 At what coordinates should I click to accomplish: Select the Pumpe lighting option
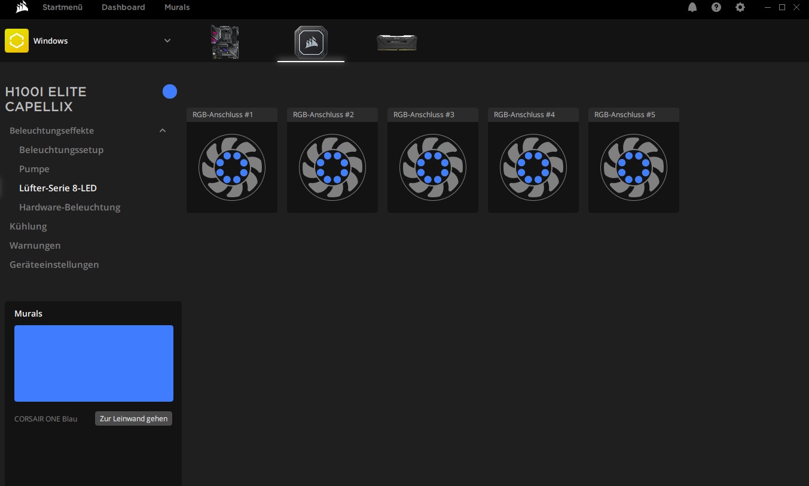[34, 169]
